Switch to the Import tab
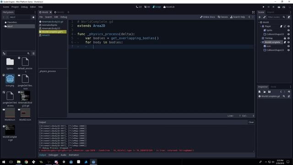The height and width of the screenshot is (165, 293). [x=271, y=12]
